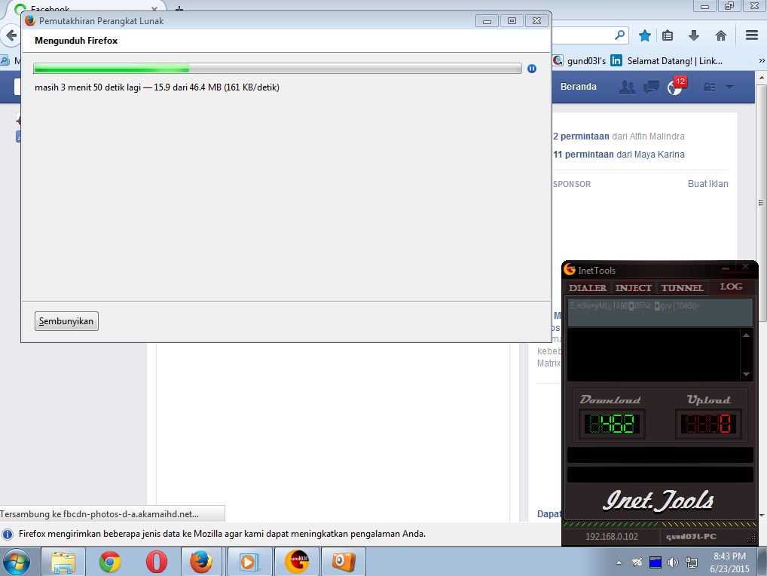Open the orange camera taskbar app
Image resolution: width=767 pixels, height=576 pixels.
click(344, 562)
